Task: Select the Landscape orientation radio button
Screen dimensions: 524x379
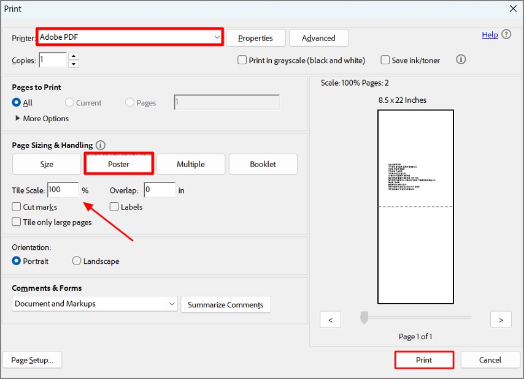Action: click(77, 261)
